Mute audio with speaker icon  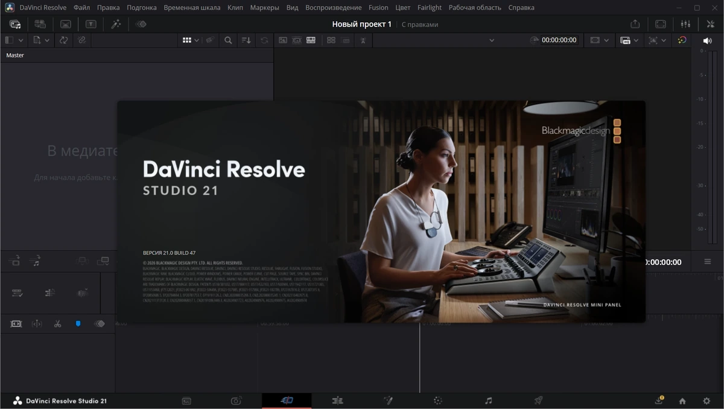point(708,40)
